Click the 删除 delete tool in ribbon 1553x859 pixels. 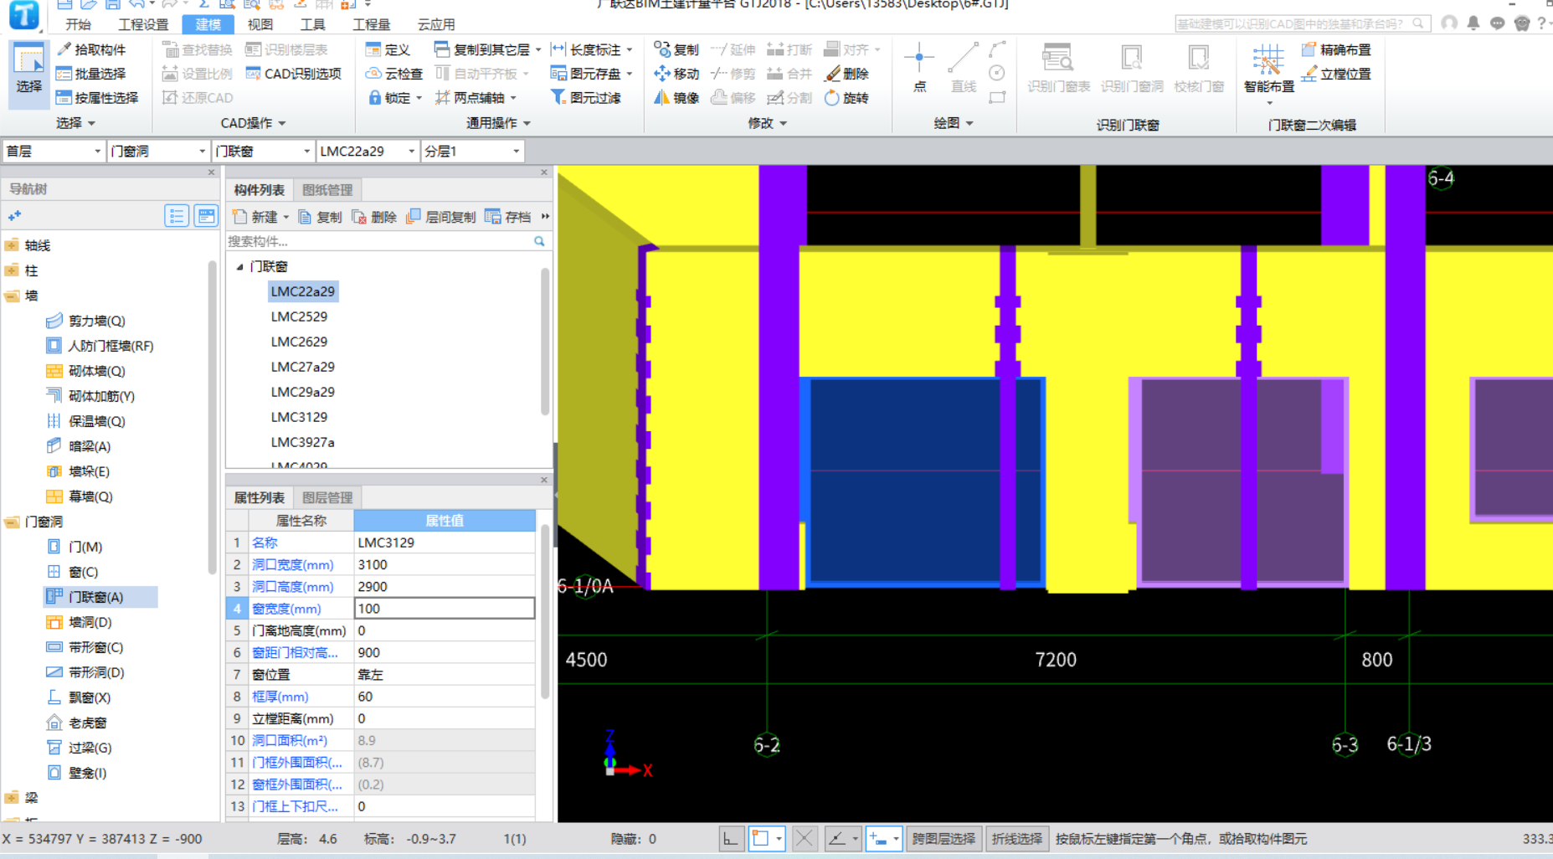[x=847, y=74]
